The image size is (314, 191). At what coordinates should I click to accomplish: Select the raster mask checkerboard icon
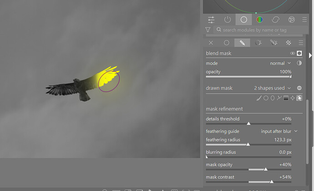tap(289, 43)
